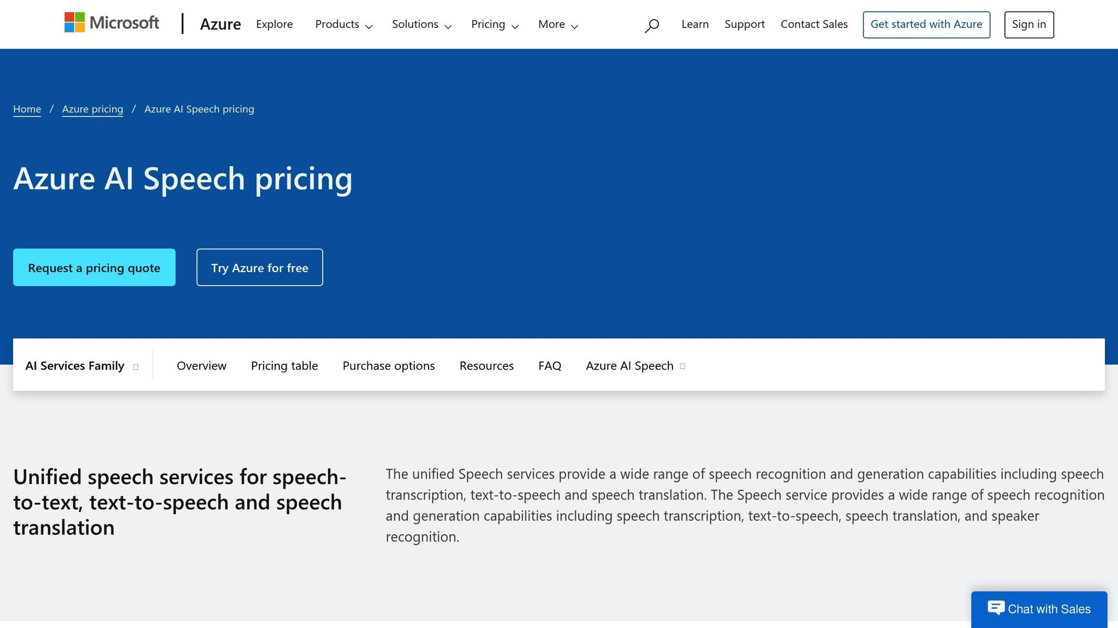This screenshot has width=1118, height=628.
Task: Expand the Solutions menu
Action: pos(421,25)
